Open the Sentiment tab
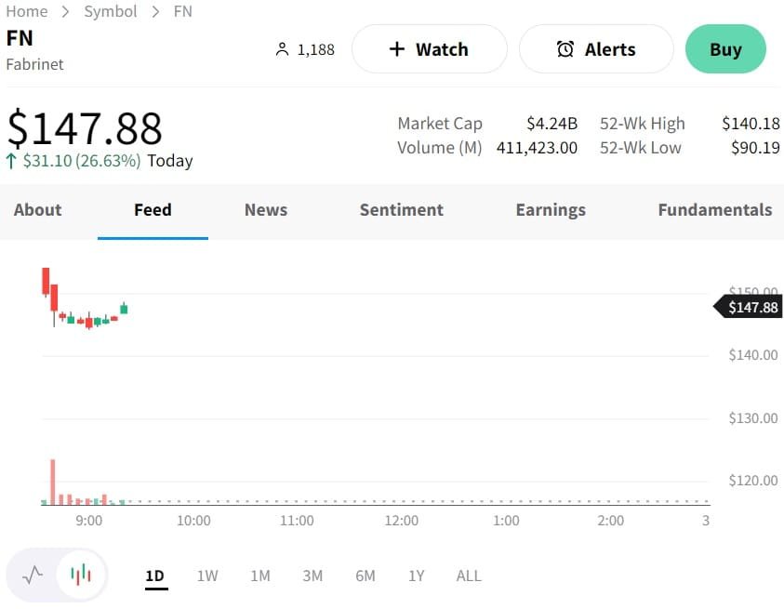The height and width of the screenshot is (609, 784). point(402,210)
